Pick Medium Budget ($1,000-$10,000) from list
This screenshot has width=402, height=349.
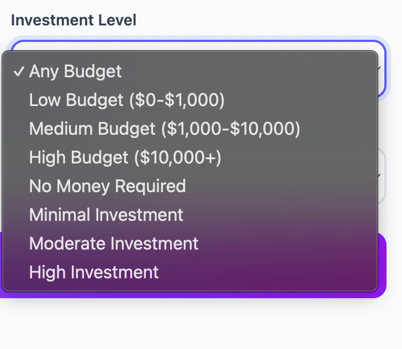click(165, 129)
